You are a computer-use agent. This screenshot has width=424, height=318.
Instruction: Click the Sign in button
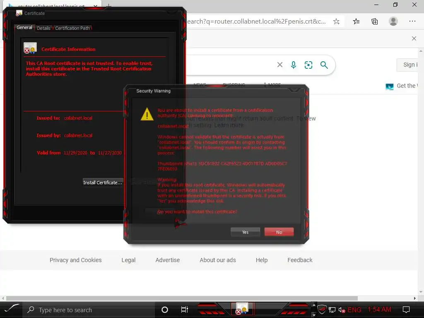(407, 65)
